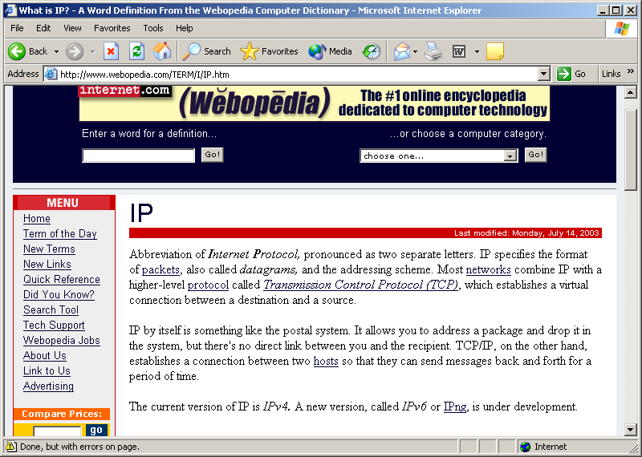Print the page with the printer icon
The image size is (642, 457).
coord(433,51)
